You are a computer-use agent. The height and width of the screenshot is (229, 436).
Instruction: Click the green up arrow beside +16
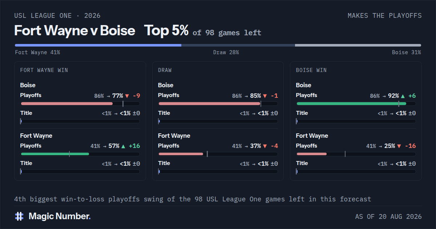pos(123,146)
